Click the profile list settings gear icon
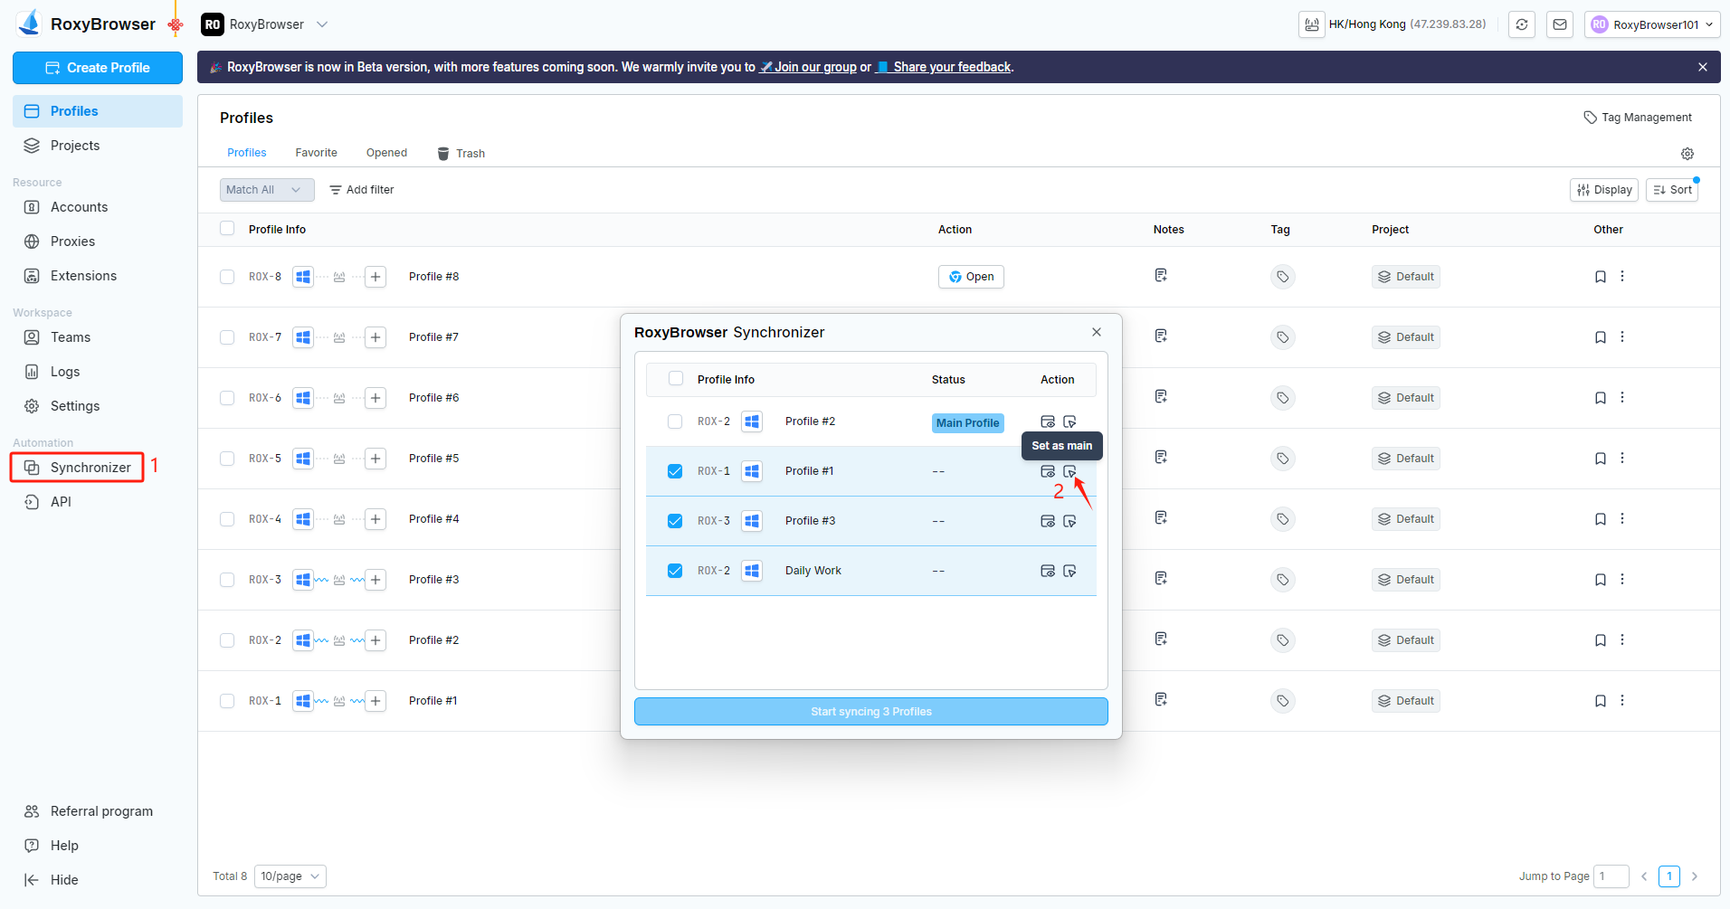Viewport: 1730px width, 909px height. (1687, 154)
